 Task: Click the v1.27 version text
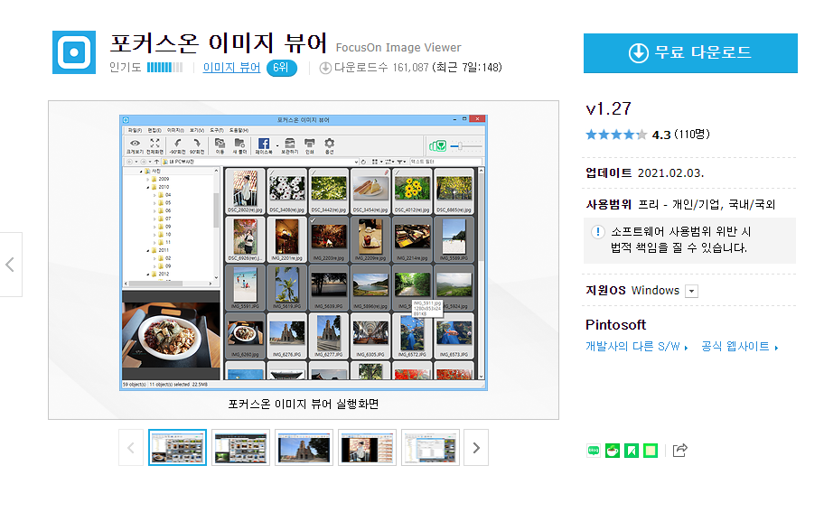608,108
